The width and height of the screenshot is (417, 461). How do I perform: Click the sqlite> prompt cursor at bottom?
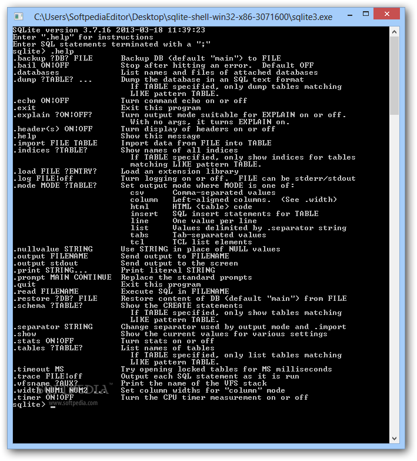(53, 407)
